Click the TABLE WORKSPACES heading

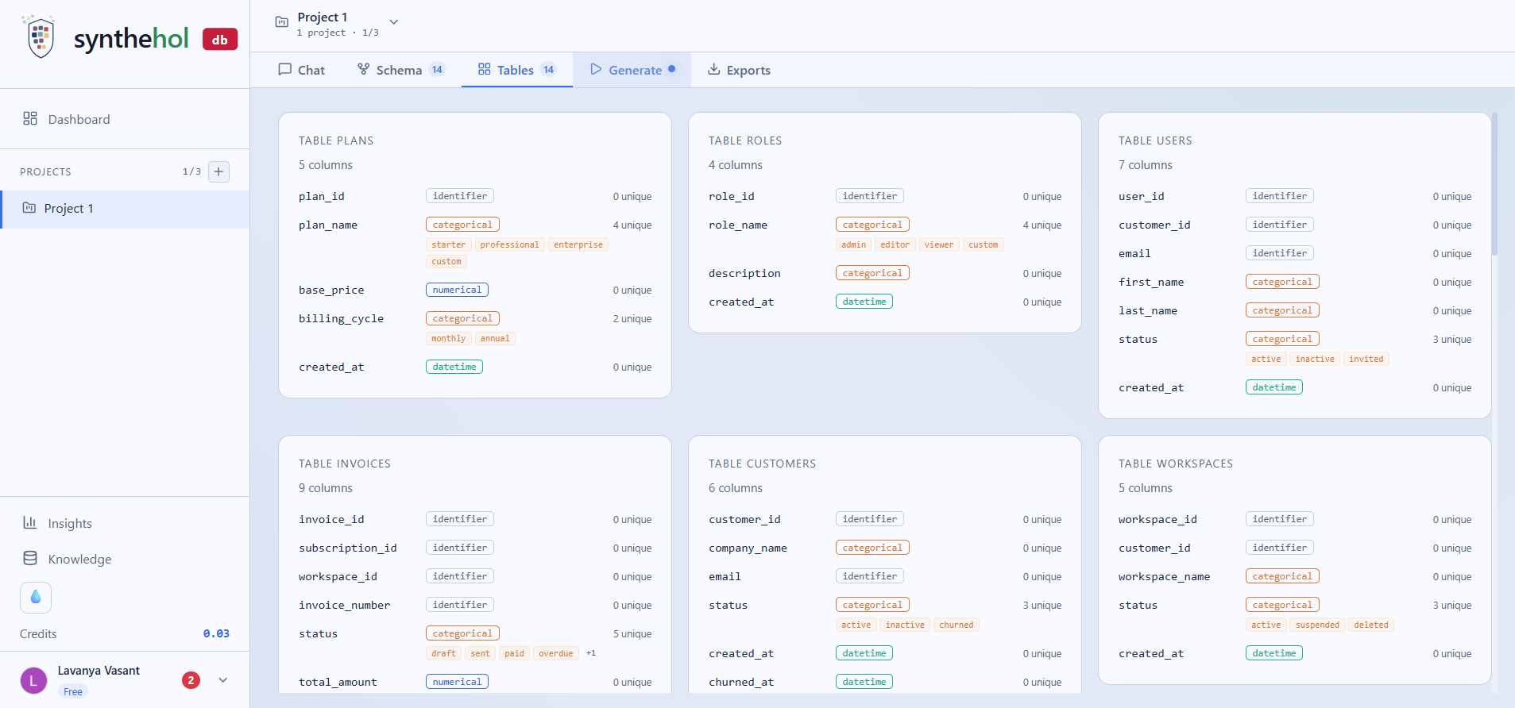(1176, 464)
